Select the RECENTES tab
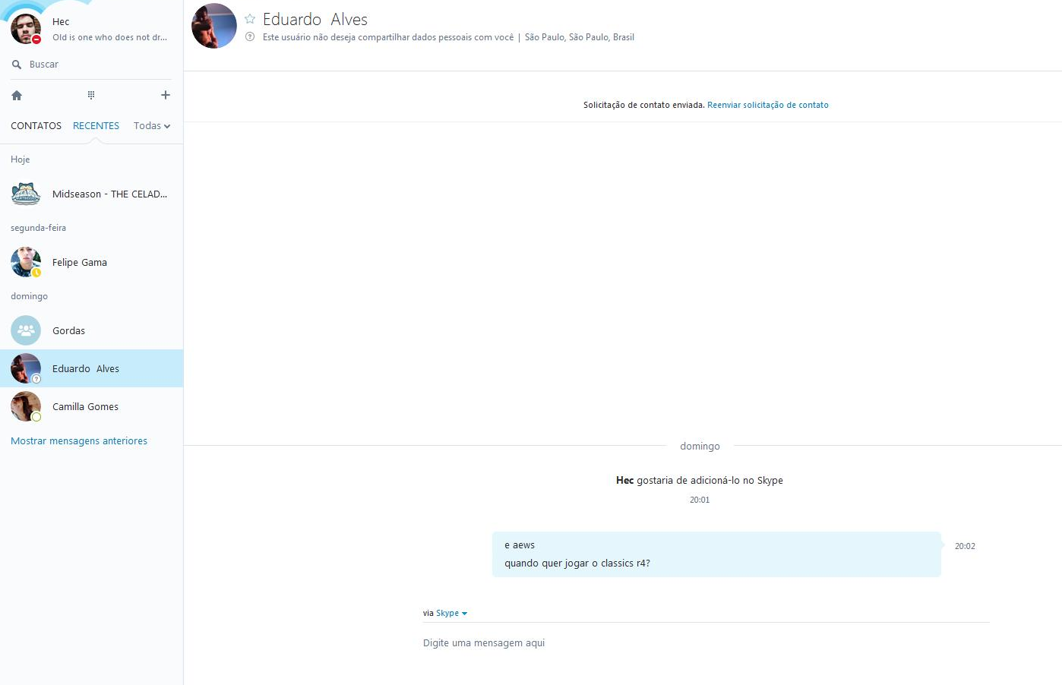Screen dimensions: 1062x685 point(96,126)
